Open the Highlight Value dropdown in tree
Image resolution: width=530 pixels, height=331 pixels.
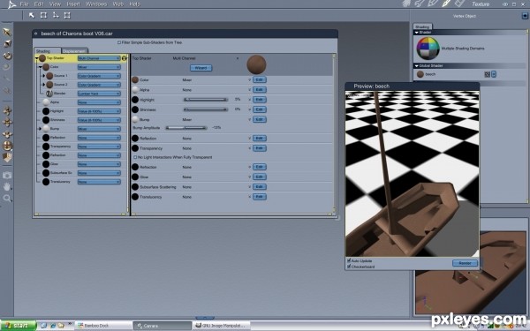click(99, 111)
